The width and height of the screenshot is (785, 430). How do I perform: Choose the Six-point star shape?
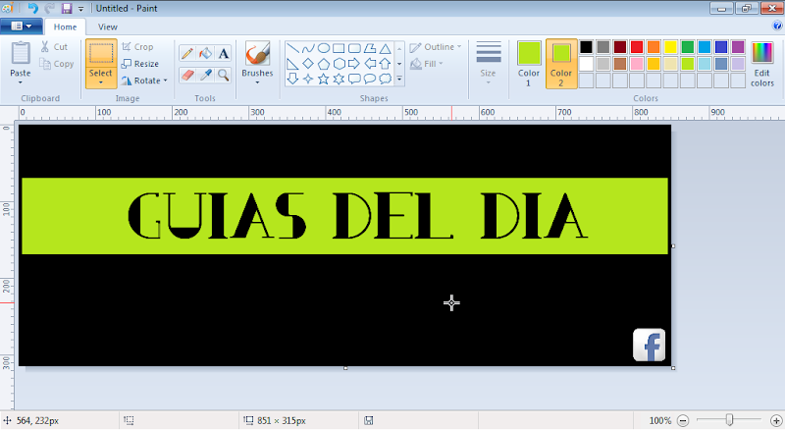click(x=339, y=79)
